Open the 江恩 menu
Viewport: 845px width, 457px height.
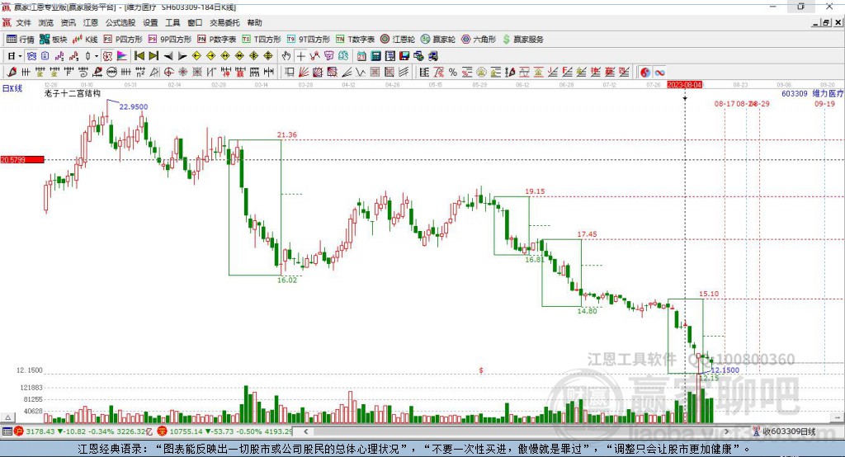(91, 22)
